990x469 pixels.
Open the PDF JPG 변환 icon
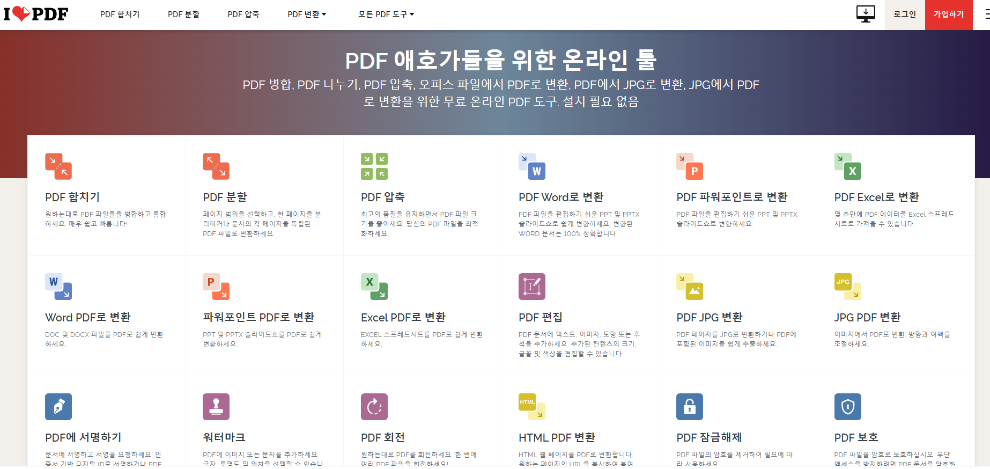690,287
